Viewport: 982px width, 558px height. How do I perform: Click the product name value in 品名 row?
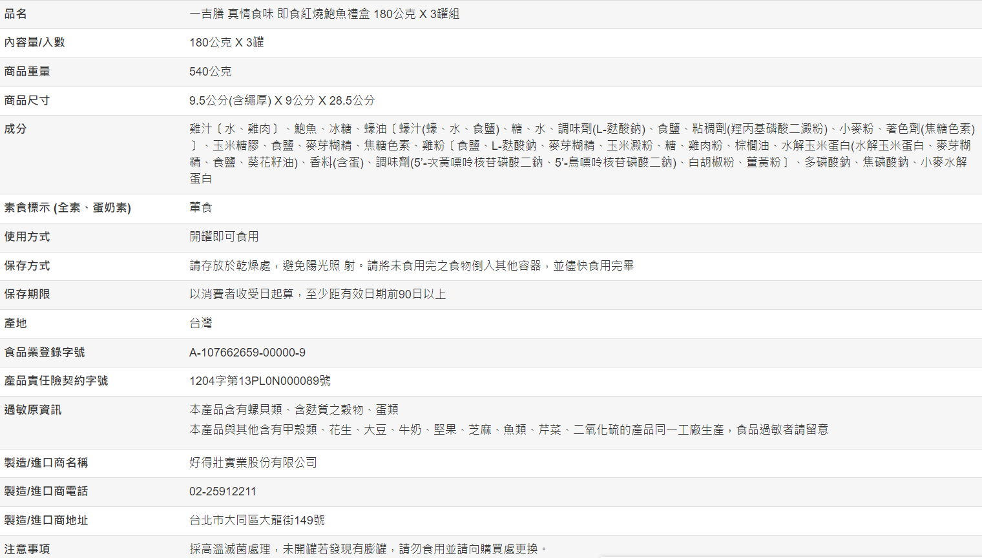point(324,14)
